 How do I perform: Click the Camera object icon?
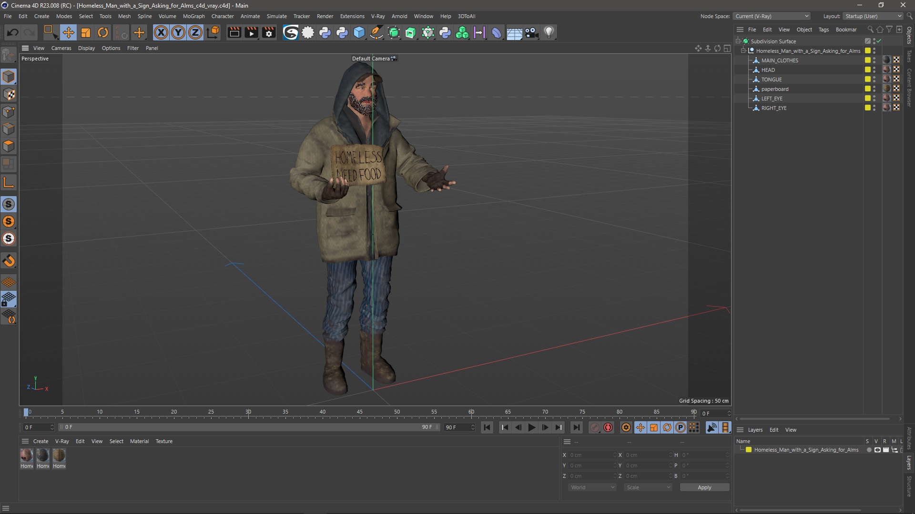point(531,32)
